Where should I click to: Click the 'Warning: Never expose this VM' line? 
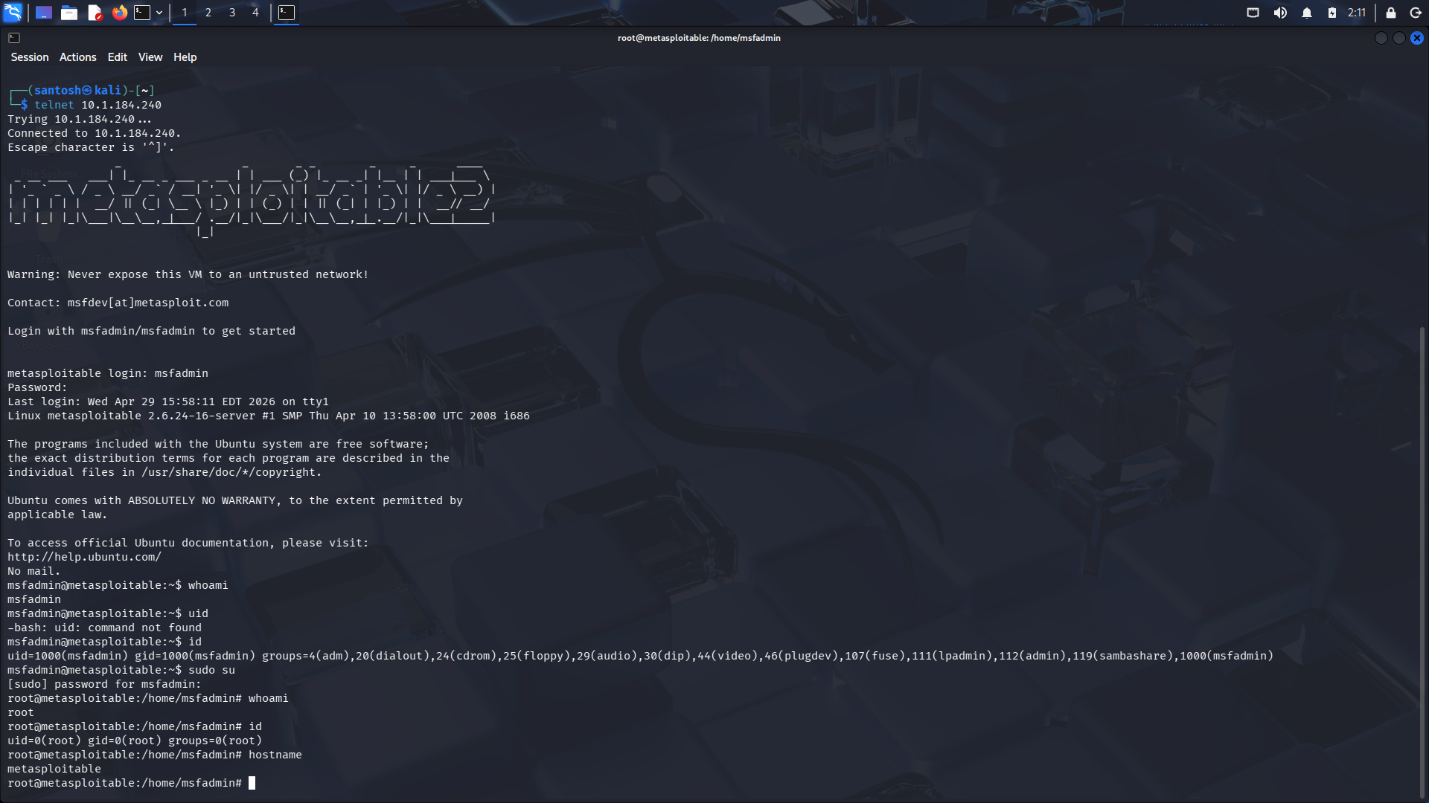[x=188, y=275]
